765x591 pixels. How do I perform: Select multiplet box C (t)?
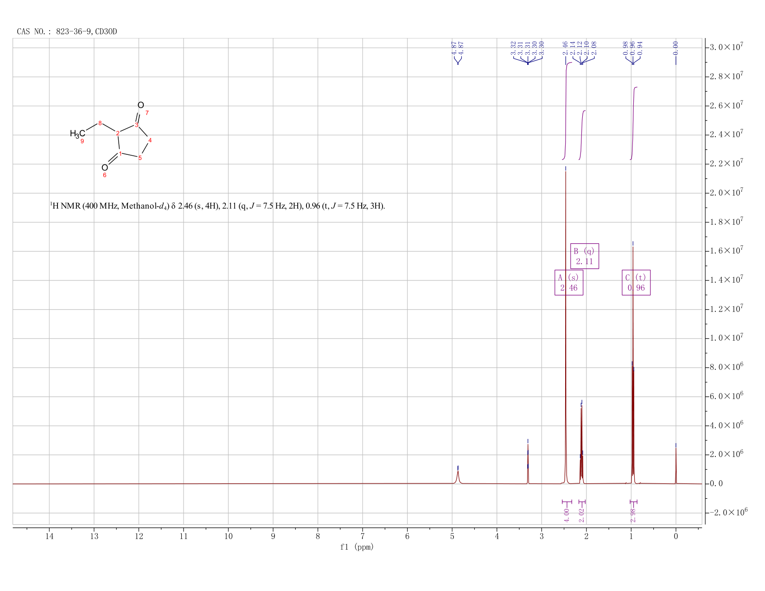tap(636, 282)
